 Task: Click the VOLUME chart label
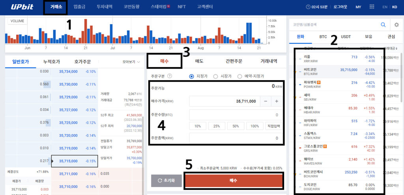point(17,21)
